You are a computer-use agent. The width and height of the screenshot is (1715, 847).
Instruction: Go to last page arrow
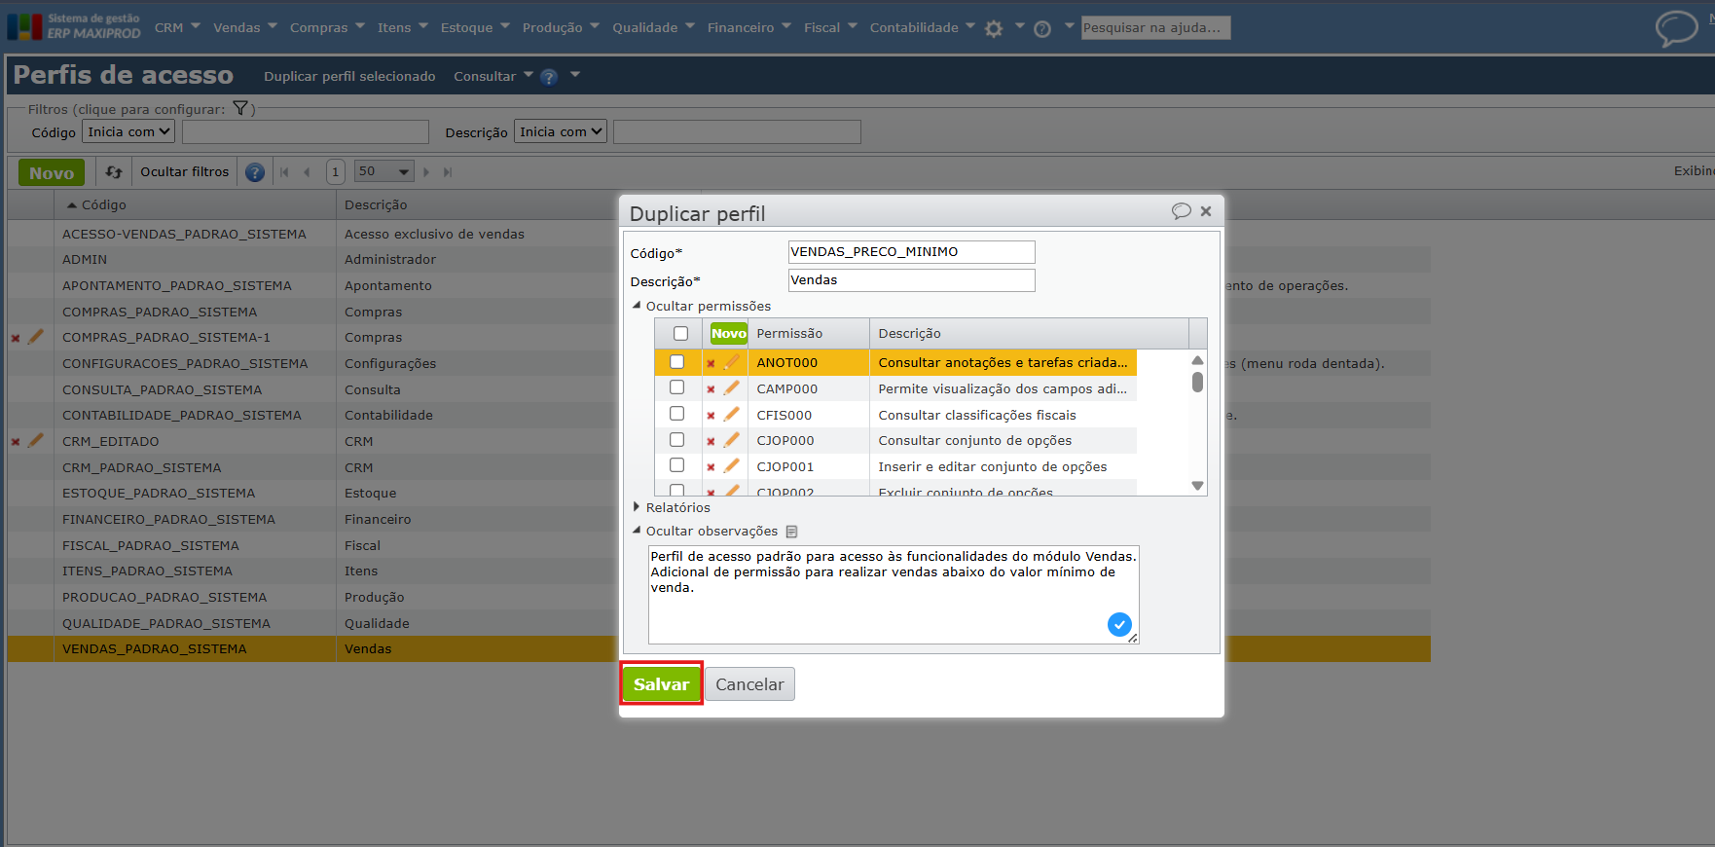[448, 172]
